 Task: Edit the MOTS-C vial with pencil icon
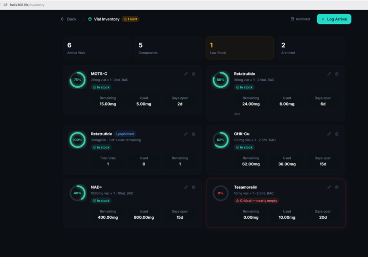click(186, 74)
